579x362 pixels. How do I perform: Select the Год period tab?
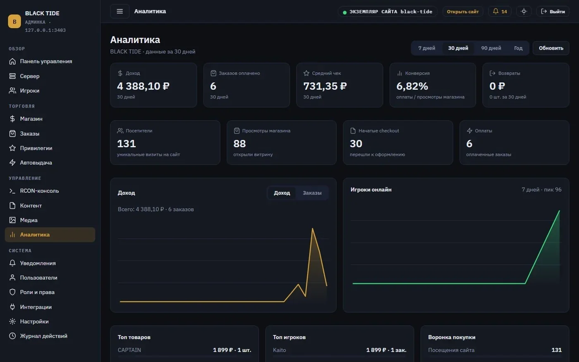(518, 48)
